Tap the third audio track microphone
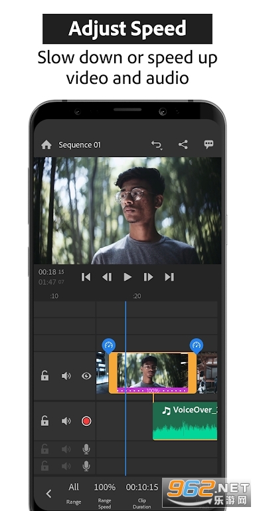The width and height of the screenshot is (255, 511). coord(86,449)
